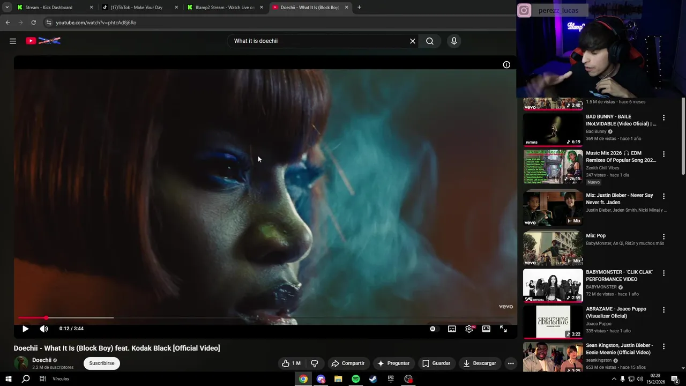Go to YouTube home via logo

coord(43,41)
